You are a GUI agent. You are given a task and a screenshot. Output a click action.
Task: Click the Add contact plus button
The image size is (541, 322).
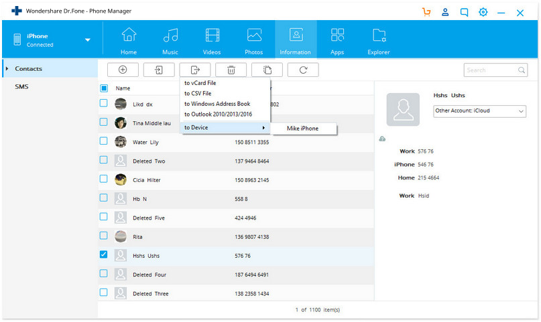pos(123,70)
